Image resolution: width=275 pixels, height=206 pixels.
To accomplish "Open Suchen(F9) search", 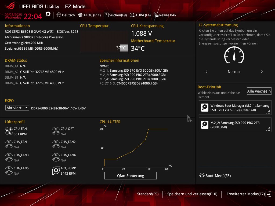I will 115,15.
